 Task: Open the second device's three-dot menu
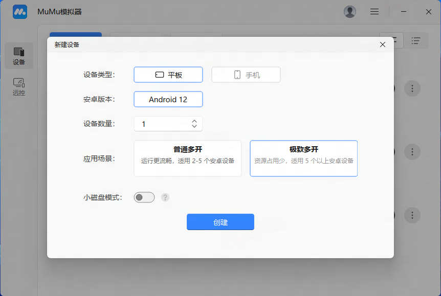[x=412, y=152]
